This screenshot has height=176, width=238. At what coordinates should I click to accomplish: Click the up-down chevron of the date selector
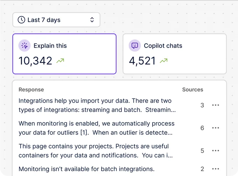click(92, 20)
